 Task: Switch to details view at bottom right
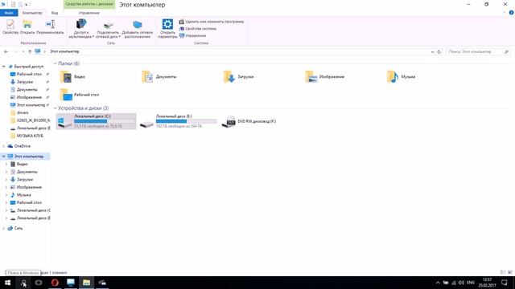[502, 272]
